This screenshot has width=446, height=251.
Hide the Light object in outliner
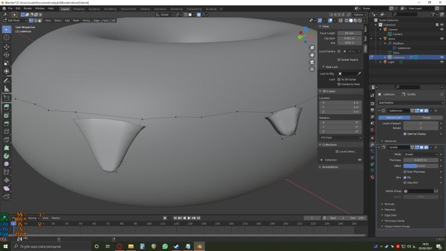[x=442, y=62]
